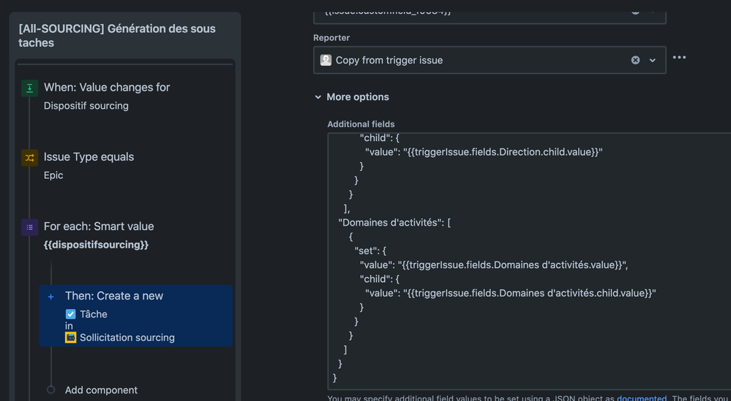Click the plus icon beside Create a new
731x401 pixels.
click(x=50, y=297)
